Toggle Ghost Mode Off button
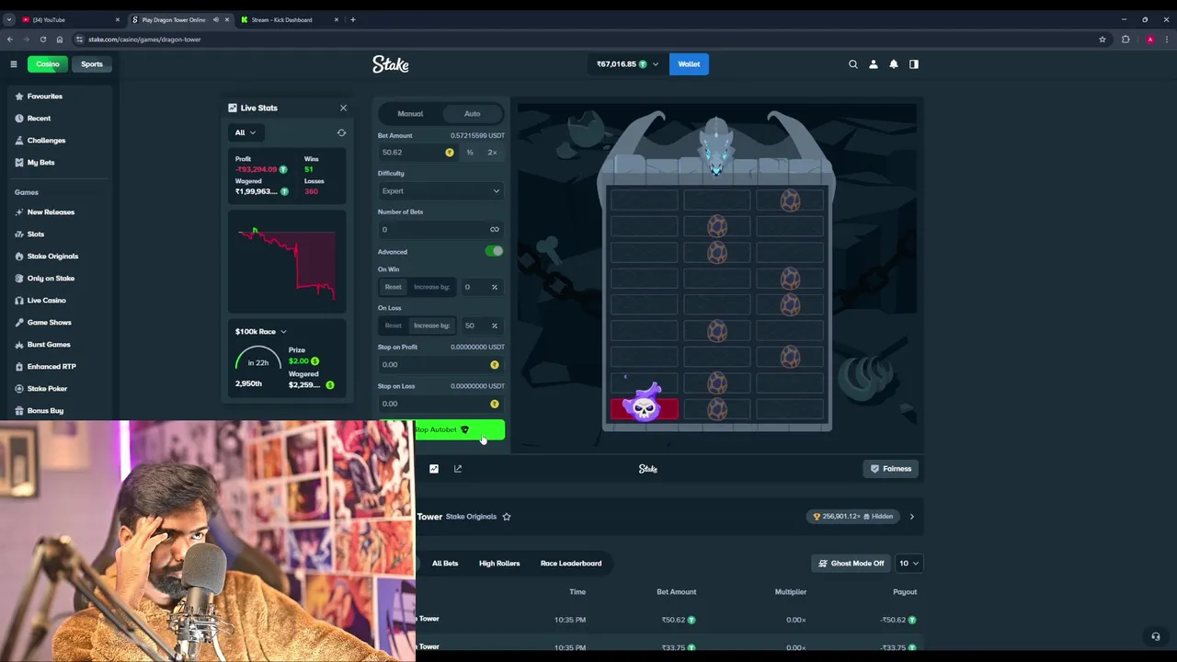Image resolution: width=1177 pixels, height=662 pixels. [851, 564]
